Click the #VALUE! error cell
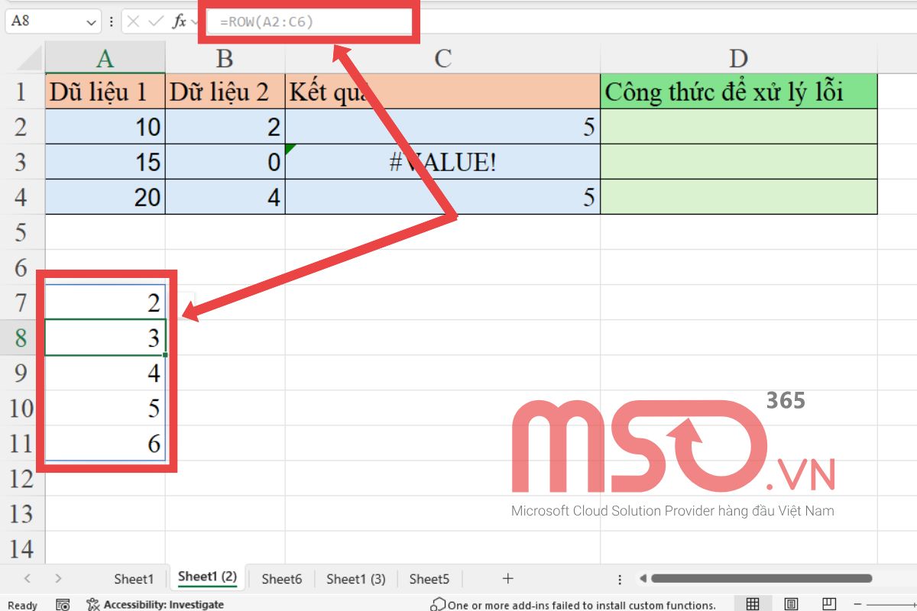This screenshot has width=917, height=611. pos(442,161)
